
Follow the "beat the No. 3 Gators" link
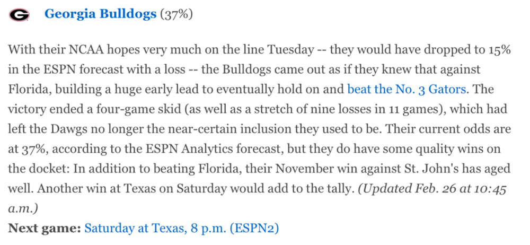click(407, 88)
